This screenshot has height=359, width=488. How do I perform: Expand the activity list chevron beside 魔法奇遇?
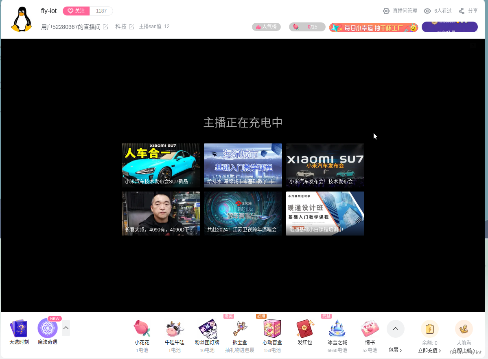click(x=66, y=328)
